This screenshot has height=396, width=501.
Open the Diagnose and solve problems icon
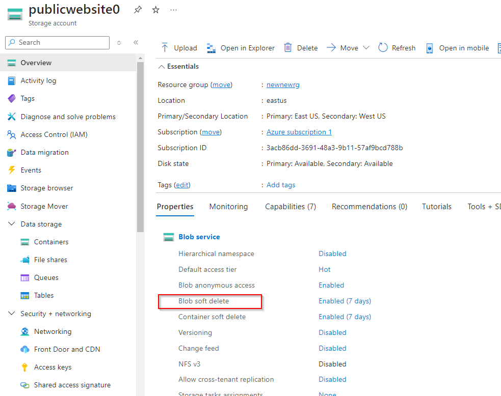[x=12, y=117]
